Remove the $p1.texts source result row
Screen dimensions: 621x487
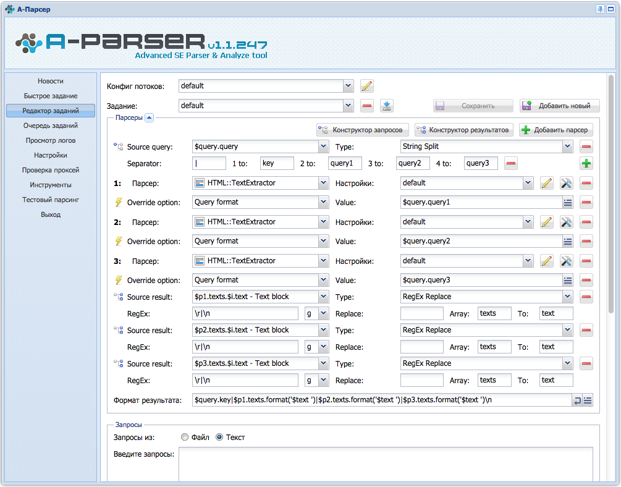click(586, 297)
